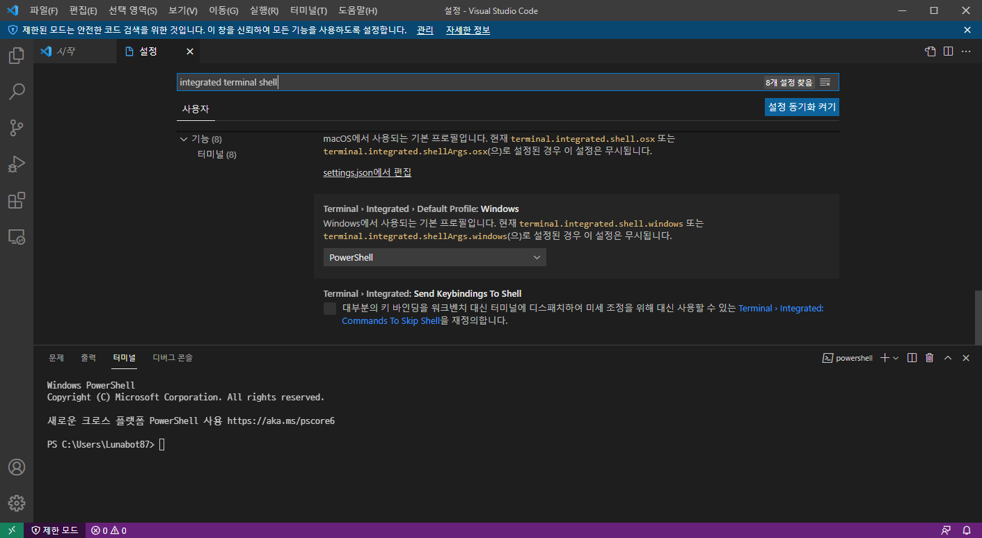982x538 pixels.
Task: Open the 도움말(H) menu
Action: click(358, 10)
